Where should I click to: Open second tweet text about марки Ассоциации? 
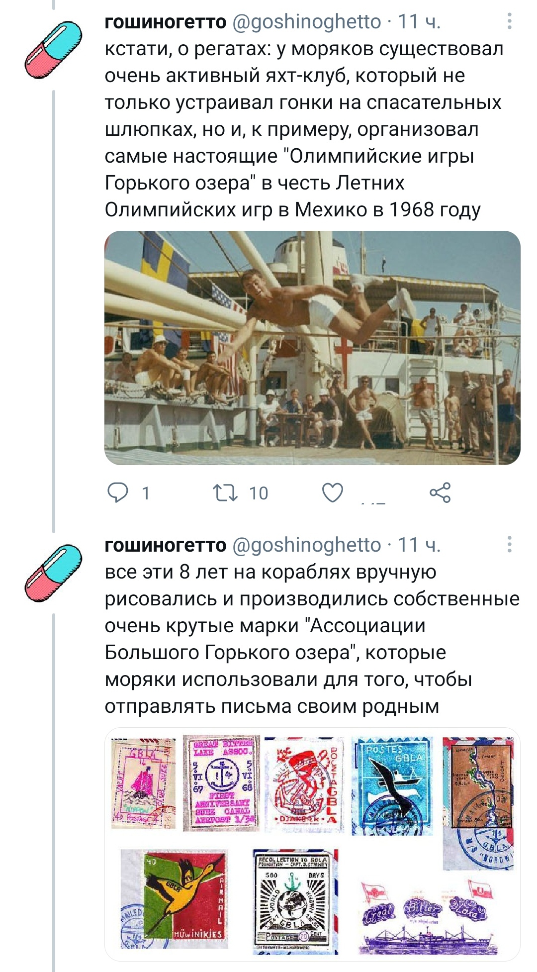[x=312, y=639]
